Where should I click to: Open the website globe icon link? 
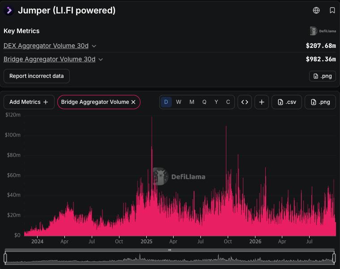[316, 10]
